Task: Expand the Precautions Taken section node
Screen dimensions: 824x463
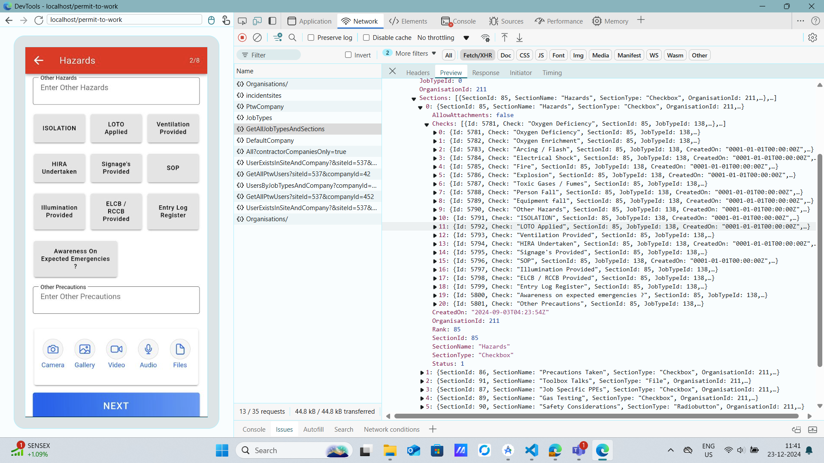Action: 422,373
